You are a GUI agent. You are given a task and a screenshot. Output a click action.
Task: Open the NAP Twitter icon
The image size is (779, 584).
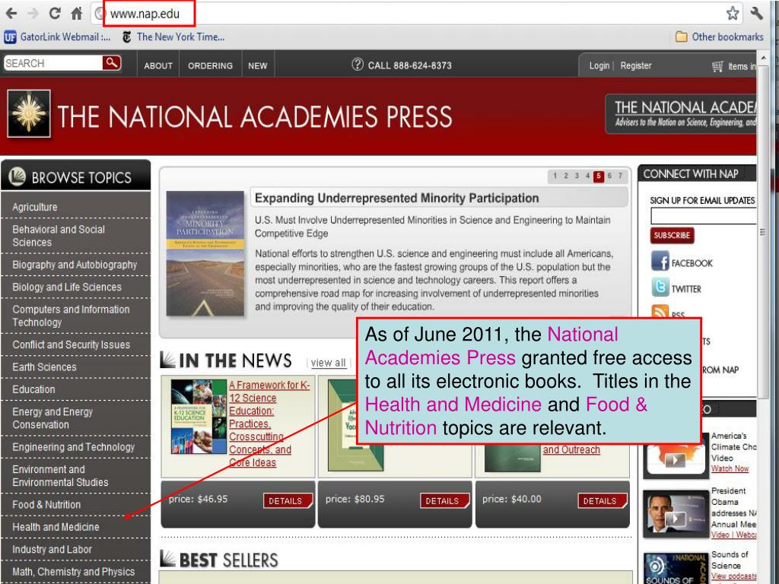(660, 287)
